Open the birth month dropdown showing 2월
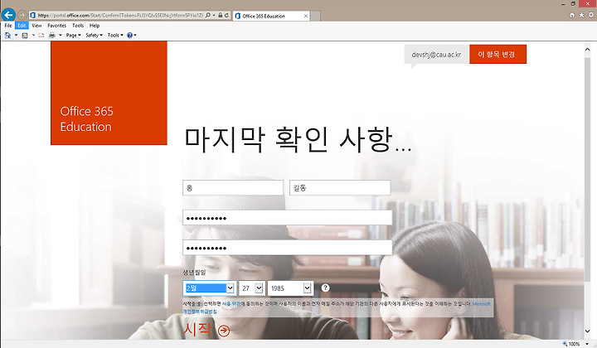597x348 pixels. [x=210, y=288]
